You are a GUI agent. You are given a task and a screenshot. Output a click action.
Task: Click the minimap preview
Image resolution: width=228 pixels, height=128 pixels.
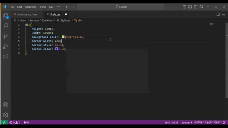pyautogui.click(x=212, y=24)
